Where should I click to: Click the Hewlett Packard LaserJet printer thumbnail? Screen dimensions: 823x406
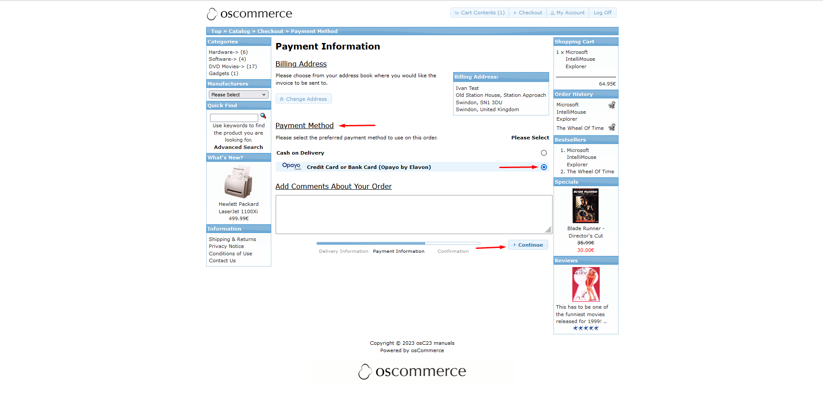238,182
